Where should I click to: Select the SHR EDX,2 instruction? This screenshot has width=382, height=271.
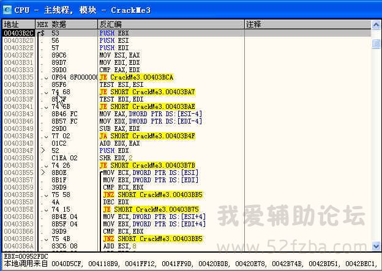pyautogui.click(x=118, y=158)
